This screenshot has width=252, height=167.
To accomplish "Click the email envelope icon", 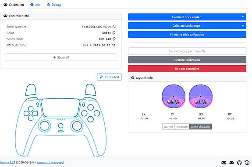I will coord(224,163).
